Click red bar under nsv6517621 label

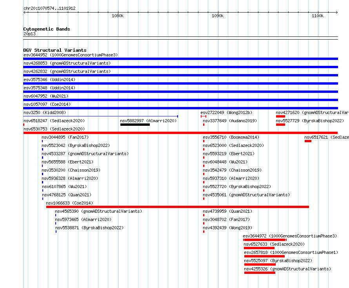pyautogui.click(x=308, y=141)
